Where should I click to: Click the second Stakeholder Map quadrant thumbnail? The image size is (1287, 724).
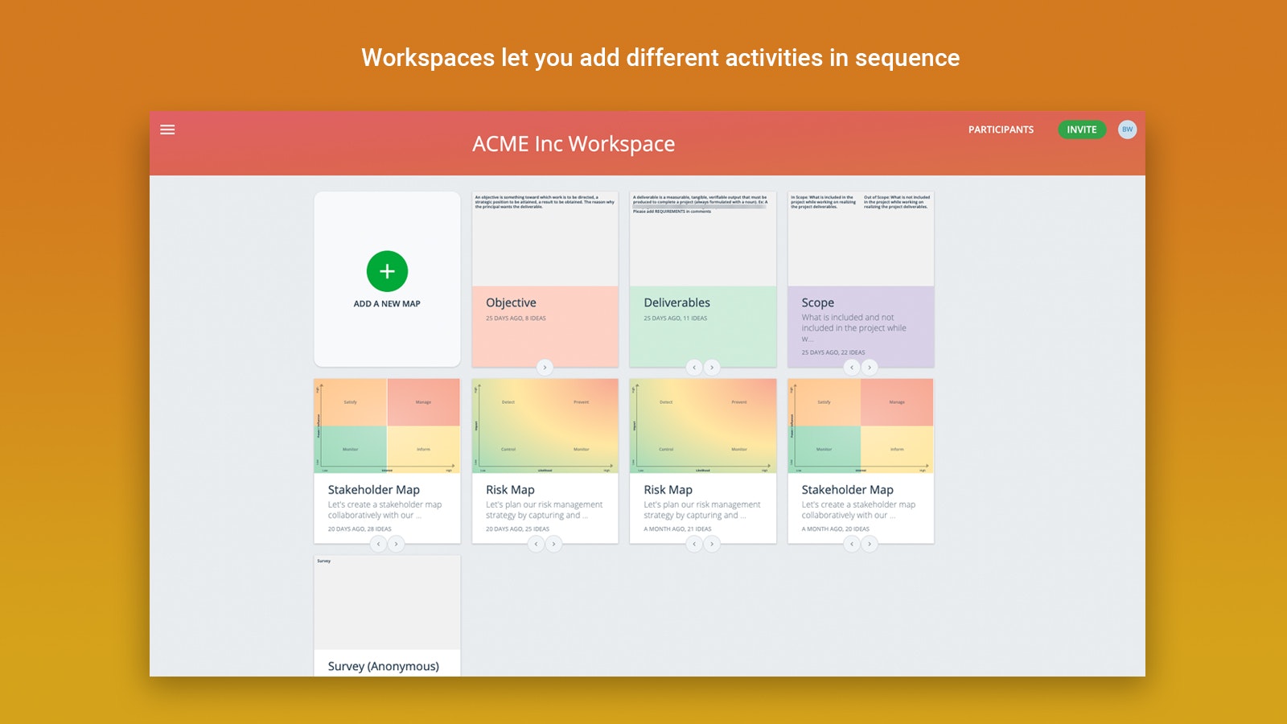[861, 426]
